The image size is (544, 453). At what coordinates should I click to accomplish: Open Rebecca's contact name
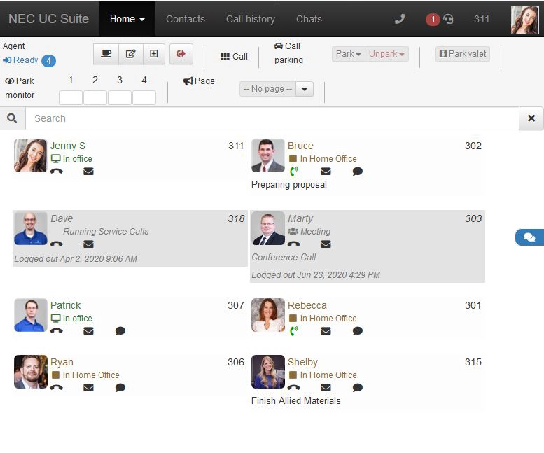pos(307,305)
